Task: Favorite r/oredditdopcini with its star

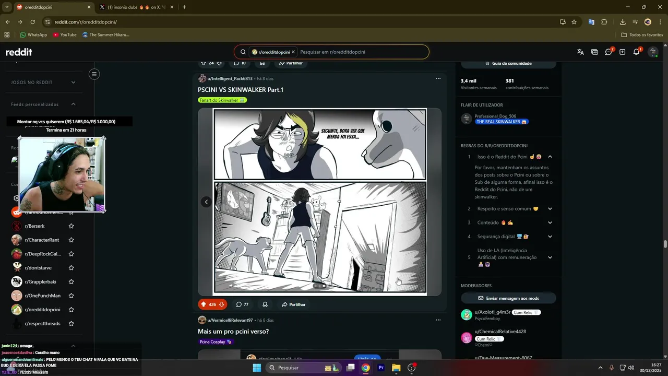Action: click(x=71, y=310)
